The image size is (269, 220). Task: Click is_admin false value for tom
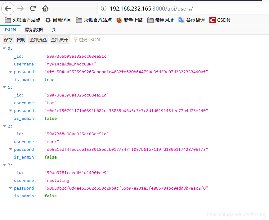[x=51, y=119]
